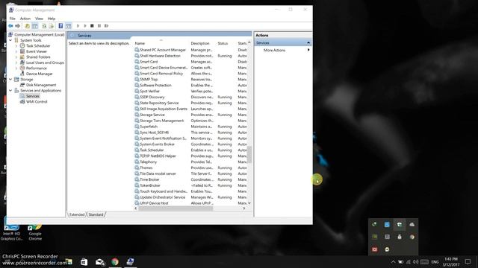Collapse Services and Applications node
The image size is (478, 268).
click(x=10, y=91)
